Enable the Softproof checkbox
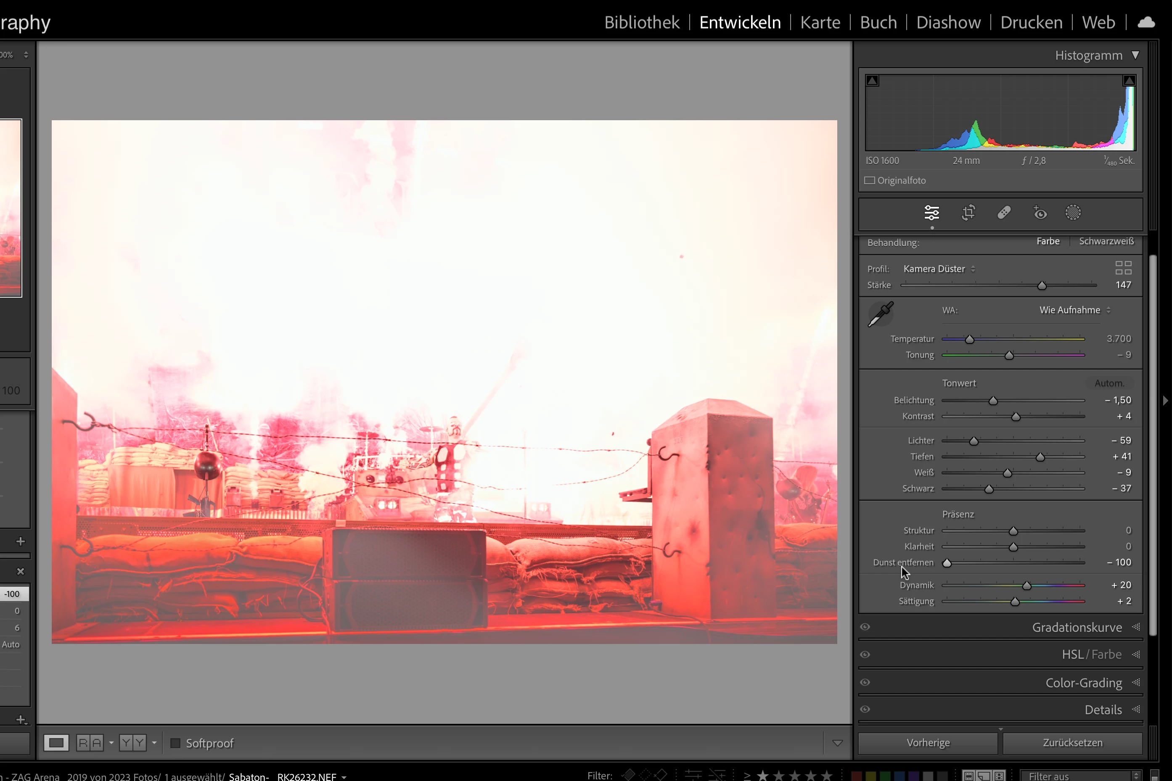This screenshot has width=1172, height=781. point(175,743)
